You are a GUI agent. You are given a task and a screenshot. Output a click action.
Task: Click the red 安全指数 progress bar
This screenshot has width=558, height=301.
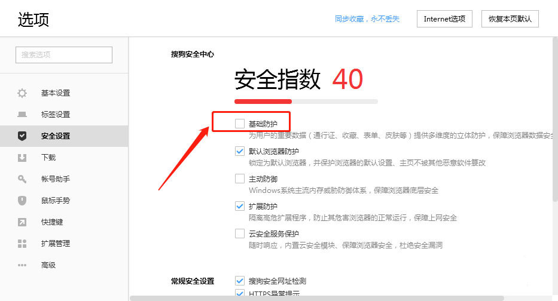tap(263, 102)
